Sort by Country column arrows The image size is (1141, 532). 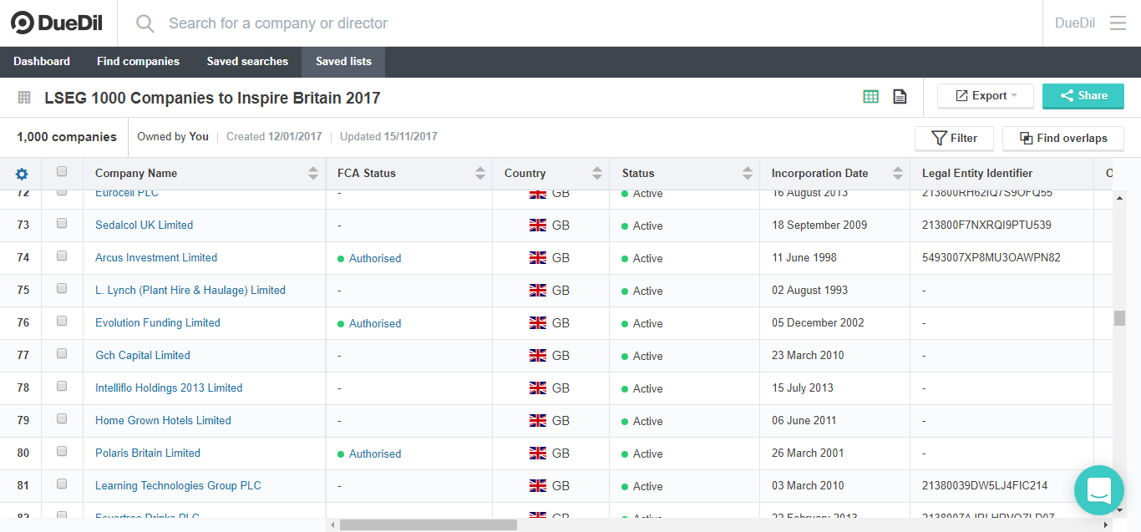coord(597,174)
